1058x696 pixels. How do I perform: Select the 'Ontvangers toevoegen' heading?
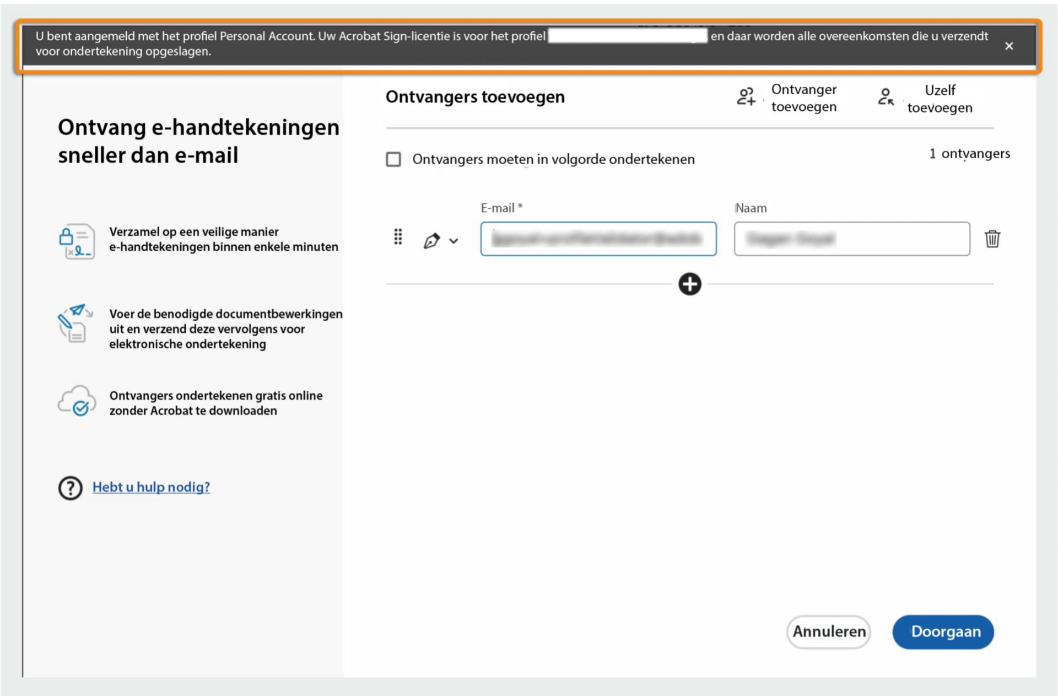click(x=475, y=96)
